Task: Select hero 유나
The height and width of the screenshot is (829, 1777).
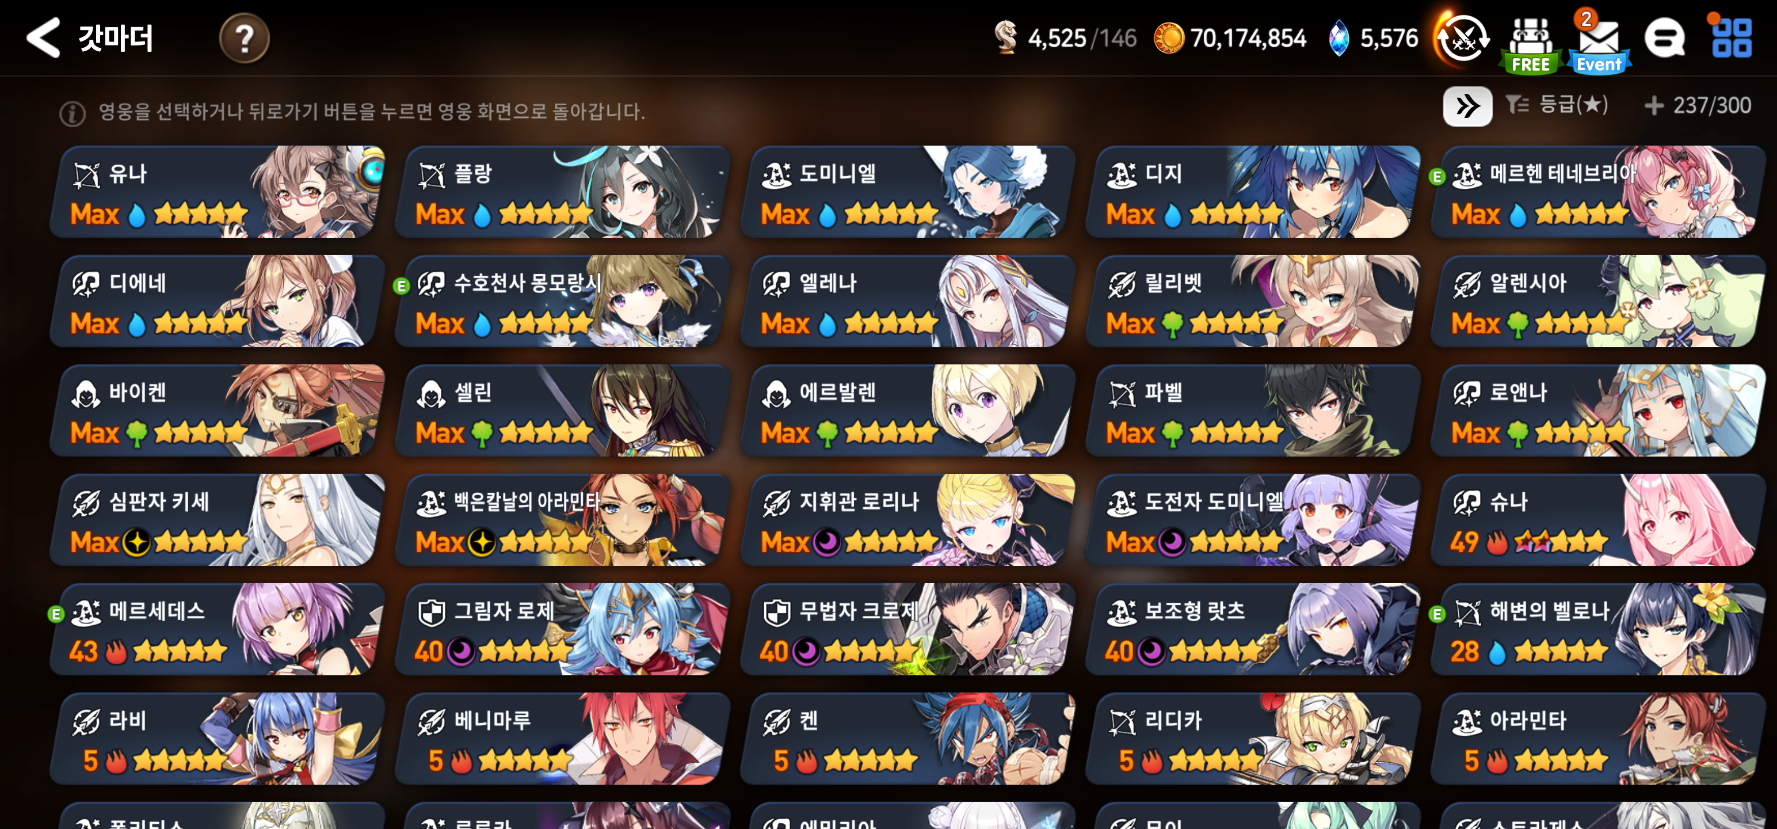Action: pyautogui.click(x=218, y=191)
